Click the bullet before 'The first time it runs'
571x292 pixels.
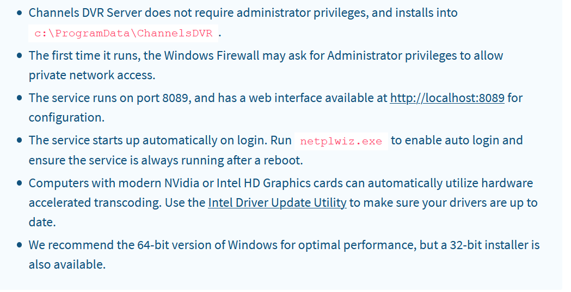coord(20,56)
